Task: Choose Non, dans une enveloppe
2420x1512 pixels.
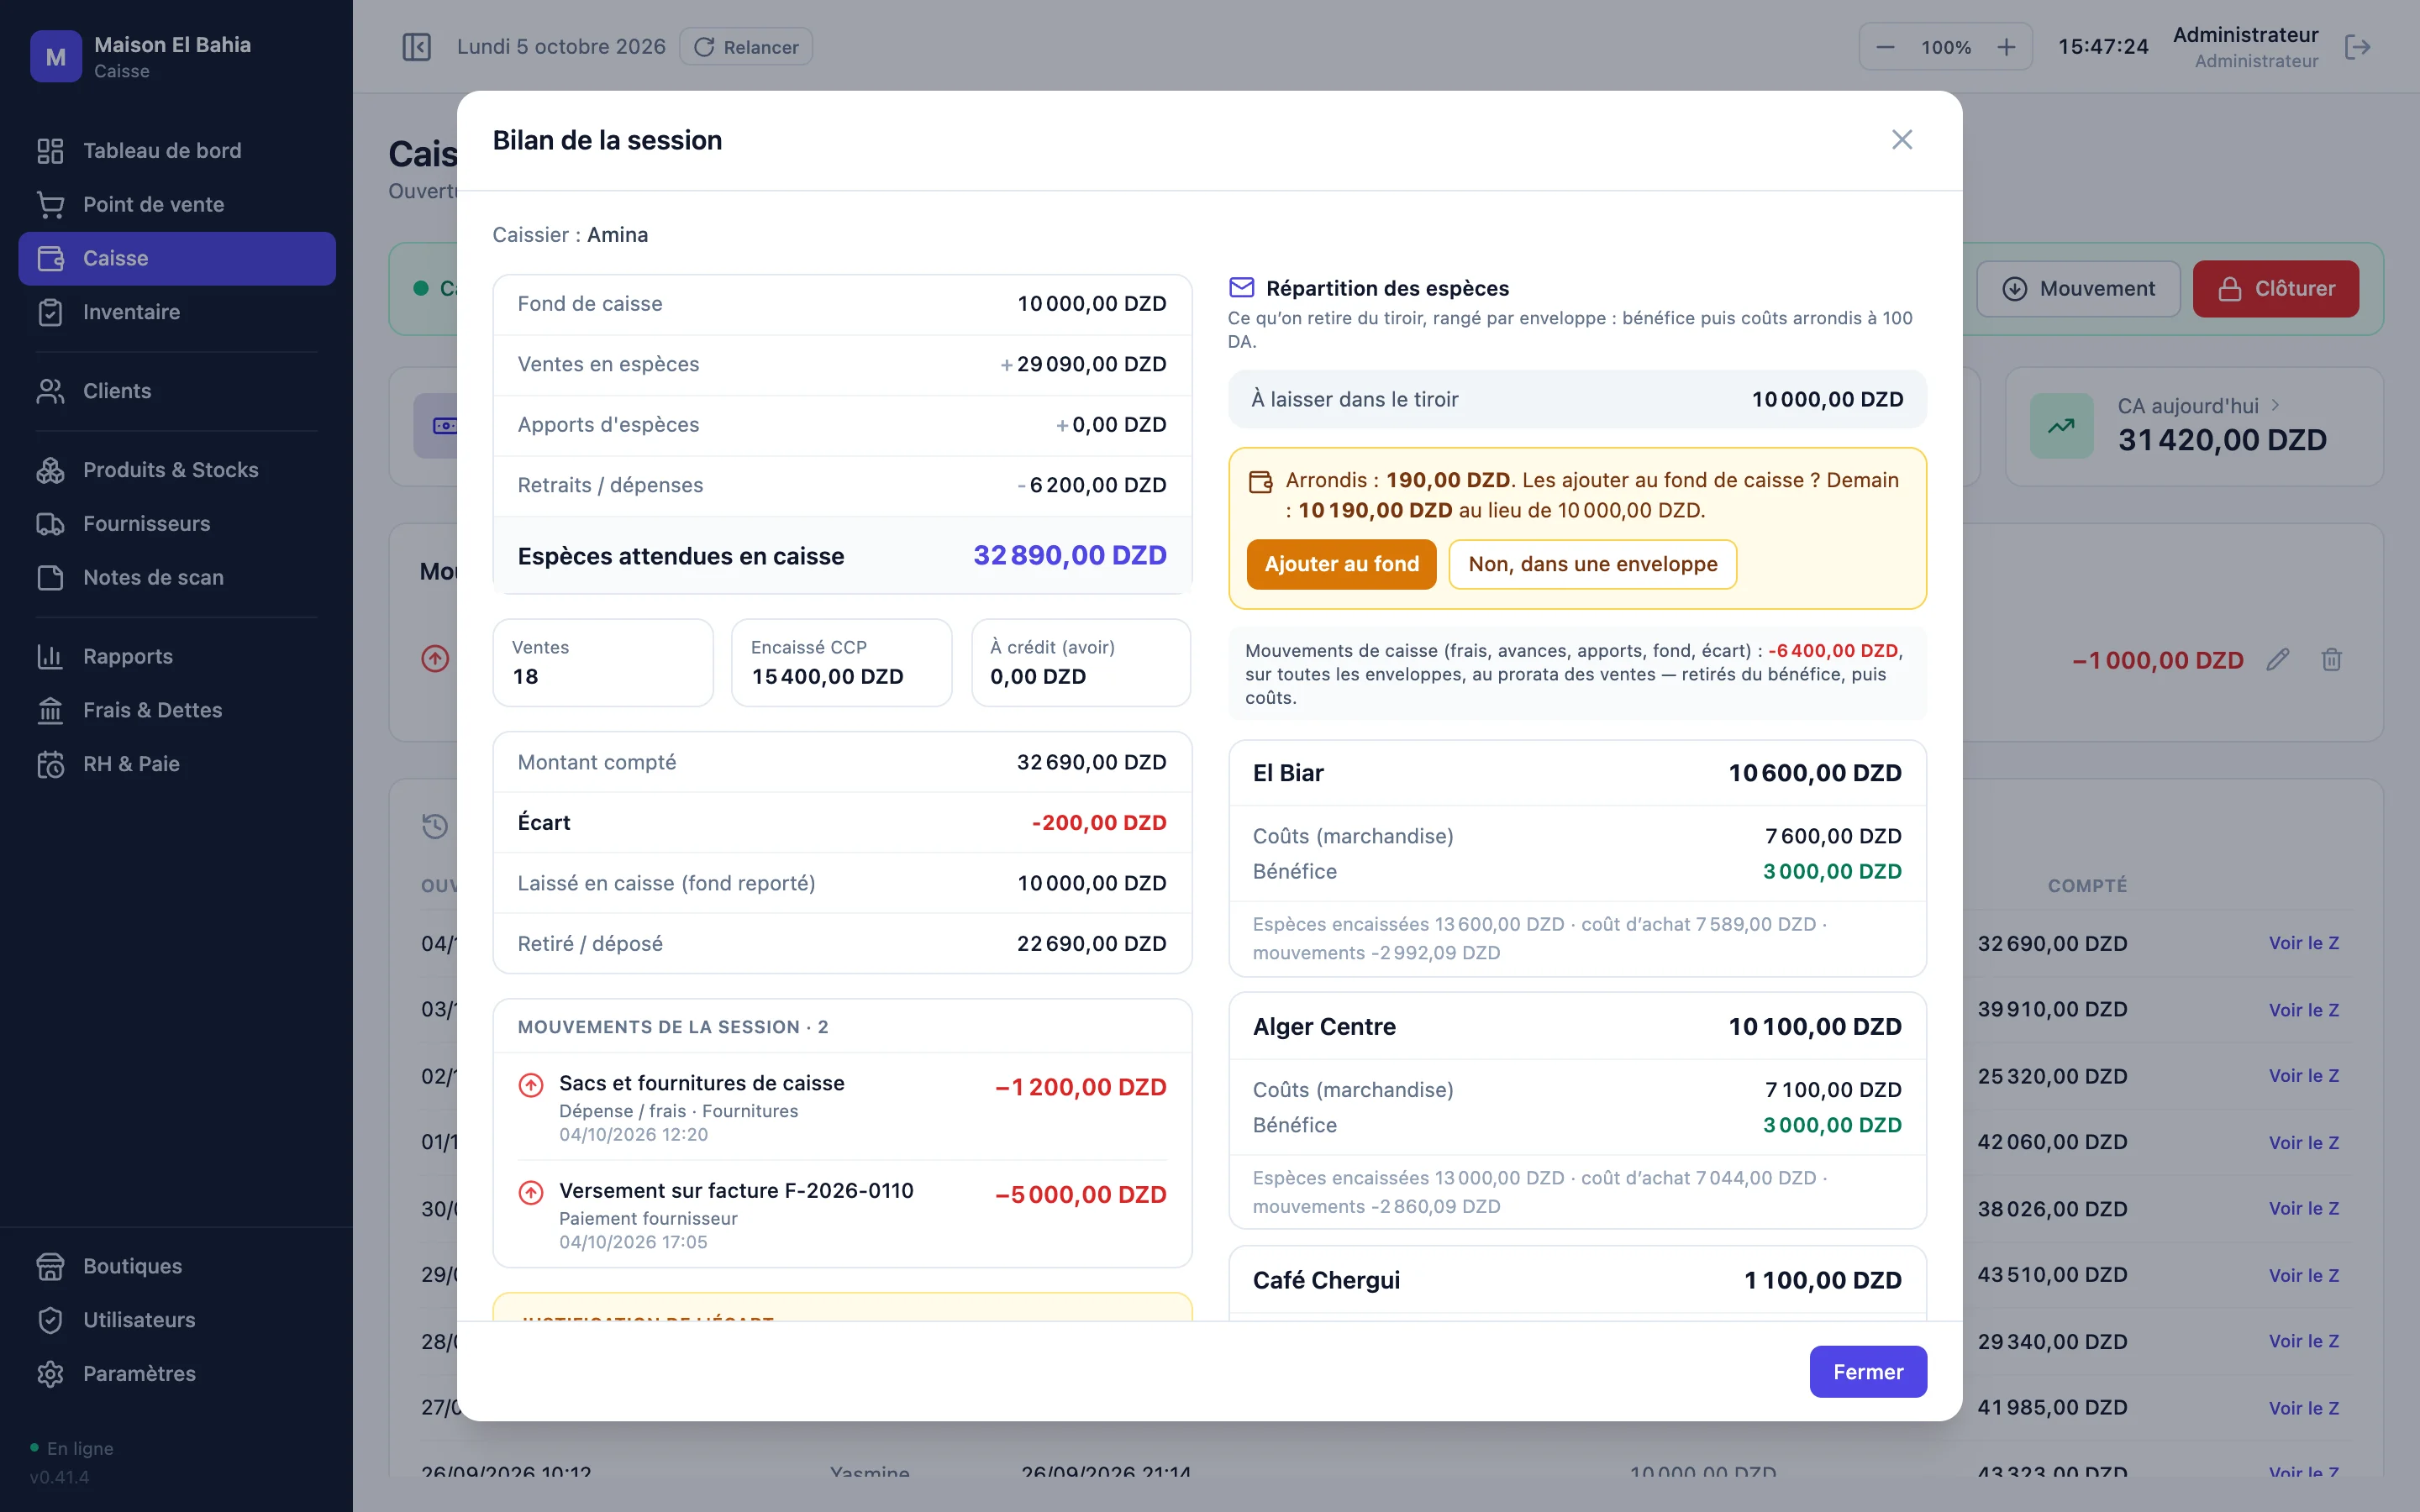Action: coord(1592,564)
